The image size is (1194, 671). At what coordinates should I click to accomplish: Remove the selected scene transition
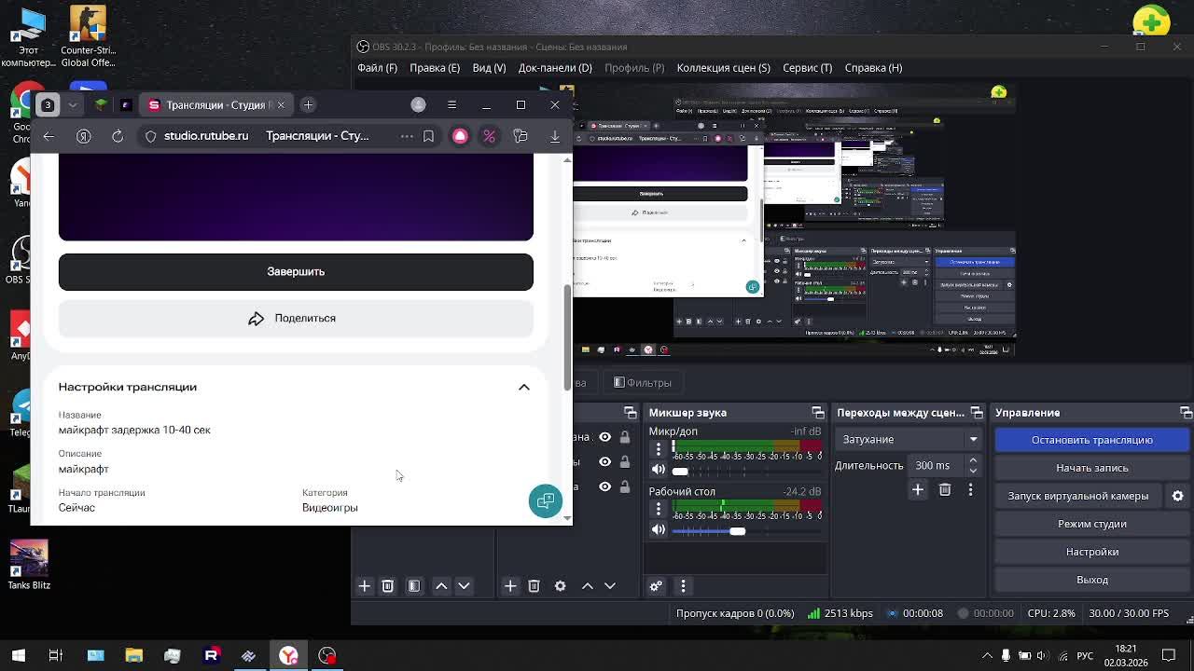[x=945, y=489]
